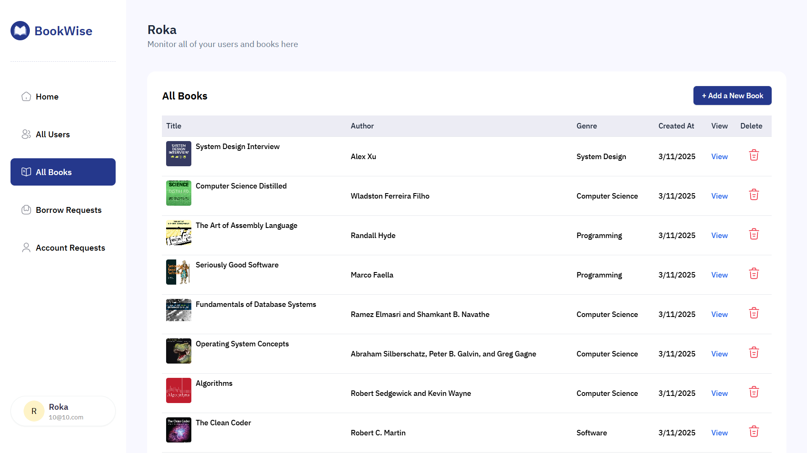Click the trash icon beside The Clean Coder
The image size is (807, 453).
pyautogui.click(x=754, y=431)
